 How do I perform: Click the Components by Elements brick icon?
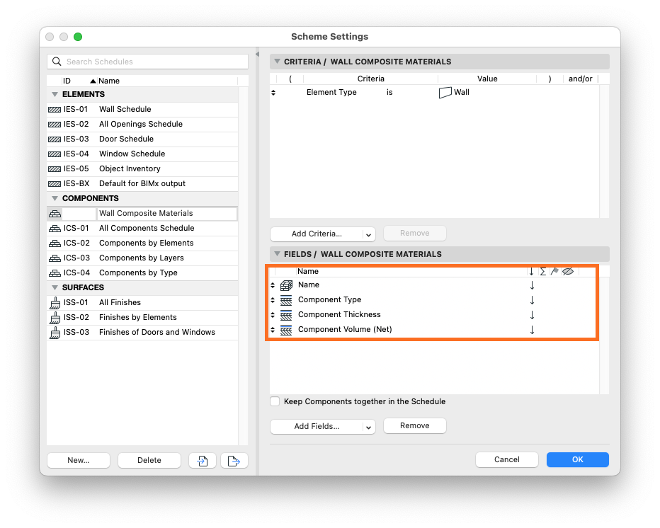click(x=55, y=243)
